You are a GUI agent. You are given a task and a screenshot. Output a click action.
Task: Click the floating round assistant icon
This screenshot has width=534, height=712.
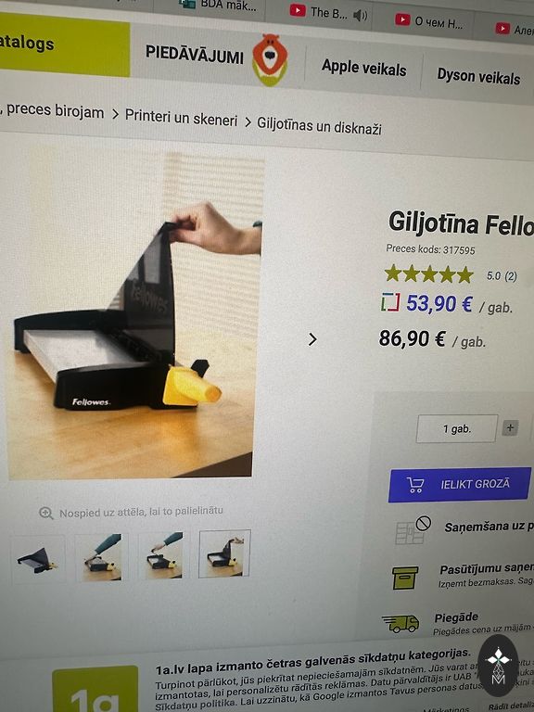pyautogui.click(x=498, y=666)
